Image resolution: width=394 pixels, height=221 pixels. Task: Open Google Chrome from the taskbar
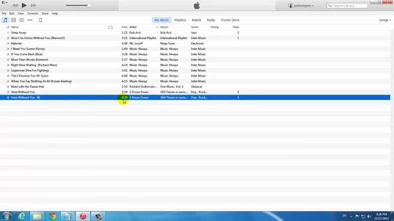coord(52,216)
